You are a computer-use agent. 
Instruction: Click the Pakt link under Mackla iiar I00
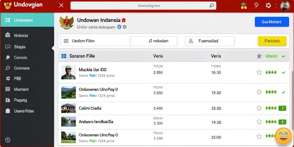tap(93, 76)
